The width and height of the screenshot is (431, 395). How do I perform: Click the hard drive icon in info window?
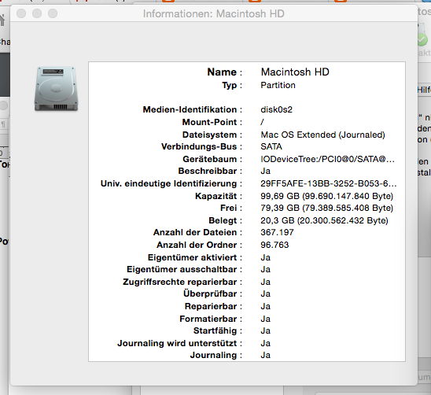pos(57,89)
